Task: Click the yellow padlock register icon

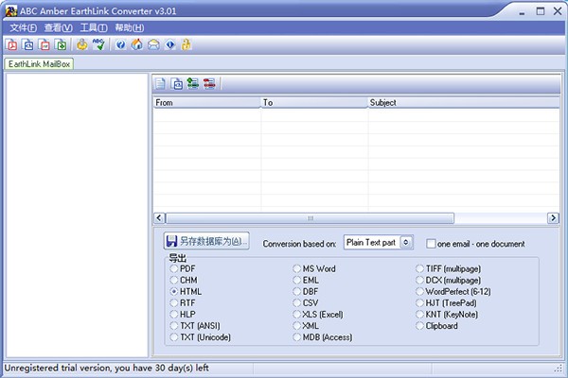Action: [x=186, y=44]
